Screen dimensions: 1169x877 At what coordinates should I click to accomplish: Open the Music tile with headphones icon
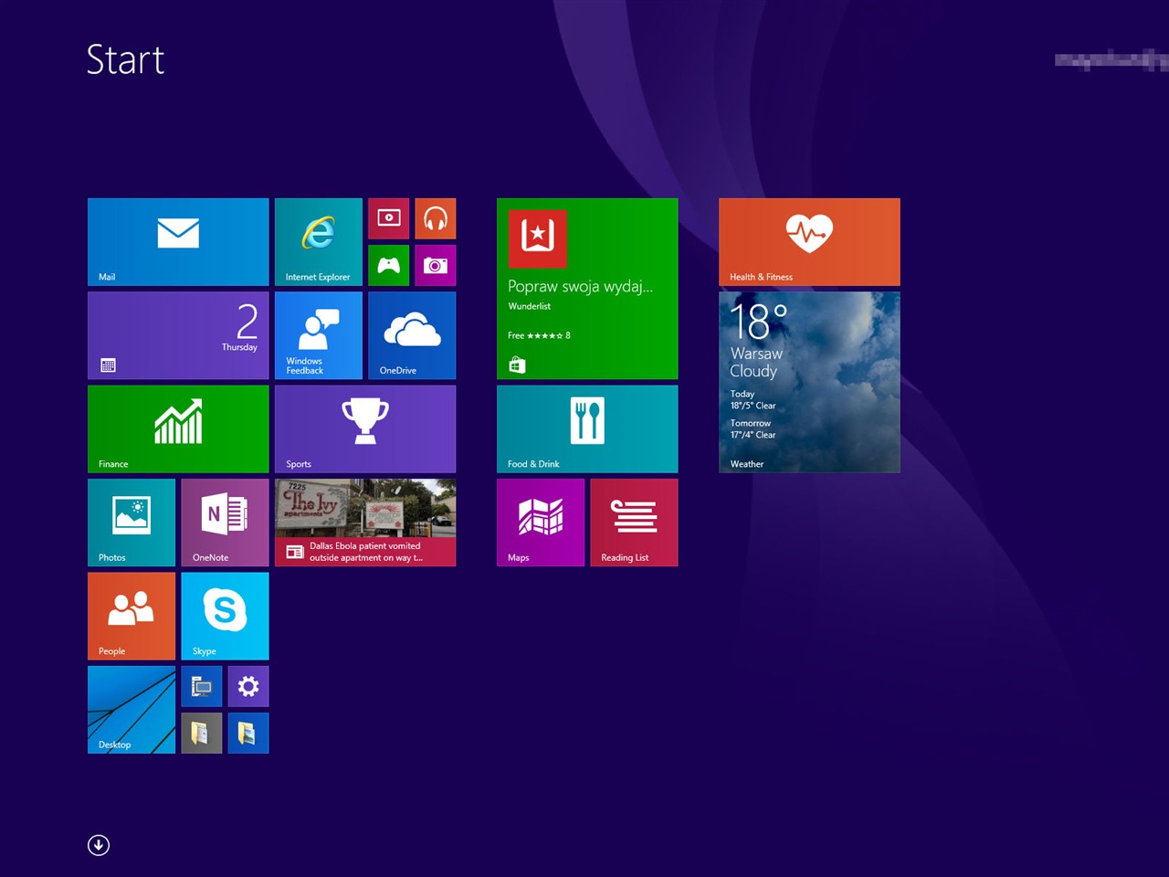tap(436, 218)
